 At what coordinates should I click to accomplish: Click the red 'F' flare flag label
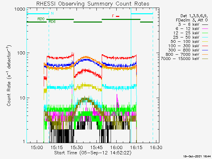tap(113, 16)
